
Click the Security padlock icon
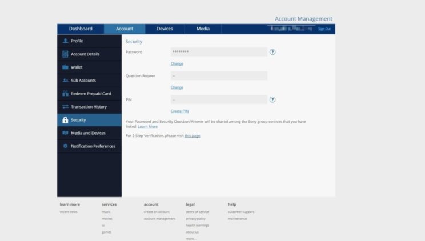65,120
